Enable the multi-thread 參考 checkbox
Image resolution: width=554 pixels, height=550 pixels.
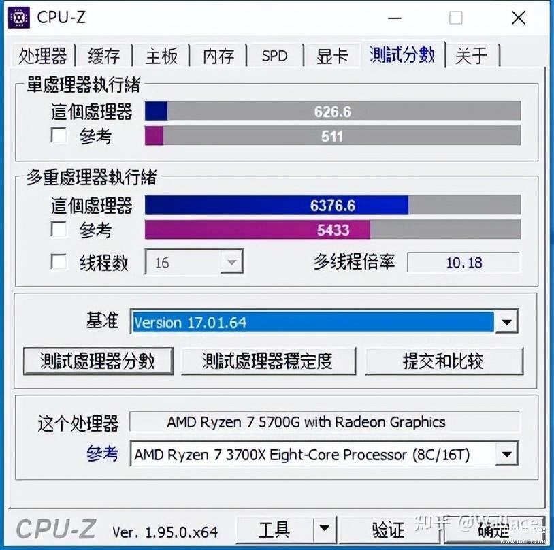(x=59, y=229)
